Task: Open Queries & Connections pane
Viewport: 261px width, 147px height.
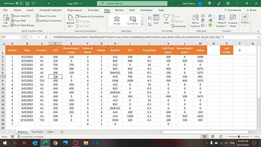Action: coord(90,16)
